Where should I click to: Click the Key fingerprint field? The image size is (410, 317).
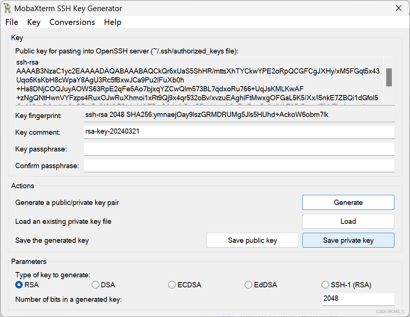(x=239, y=115)
